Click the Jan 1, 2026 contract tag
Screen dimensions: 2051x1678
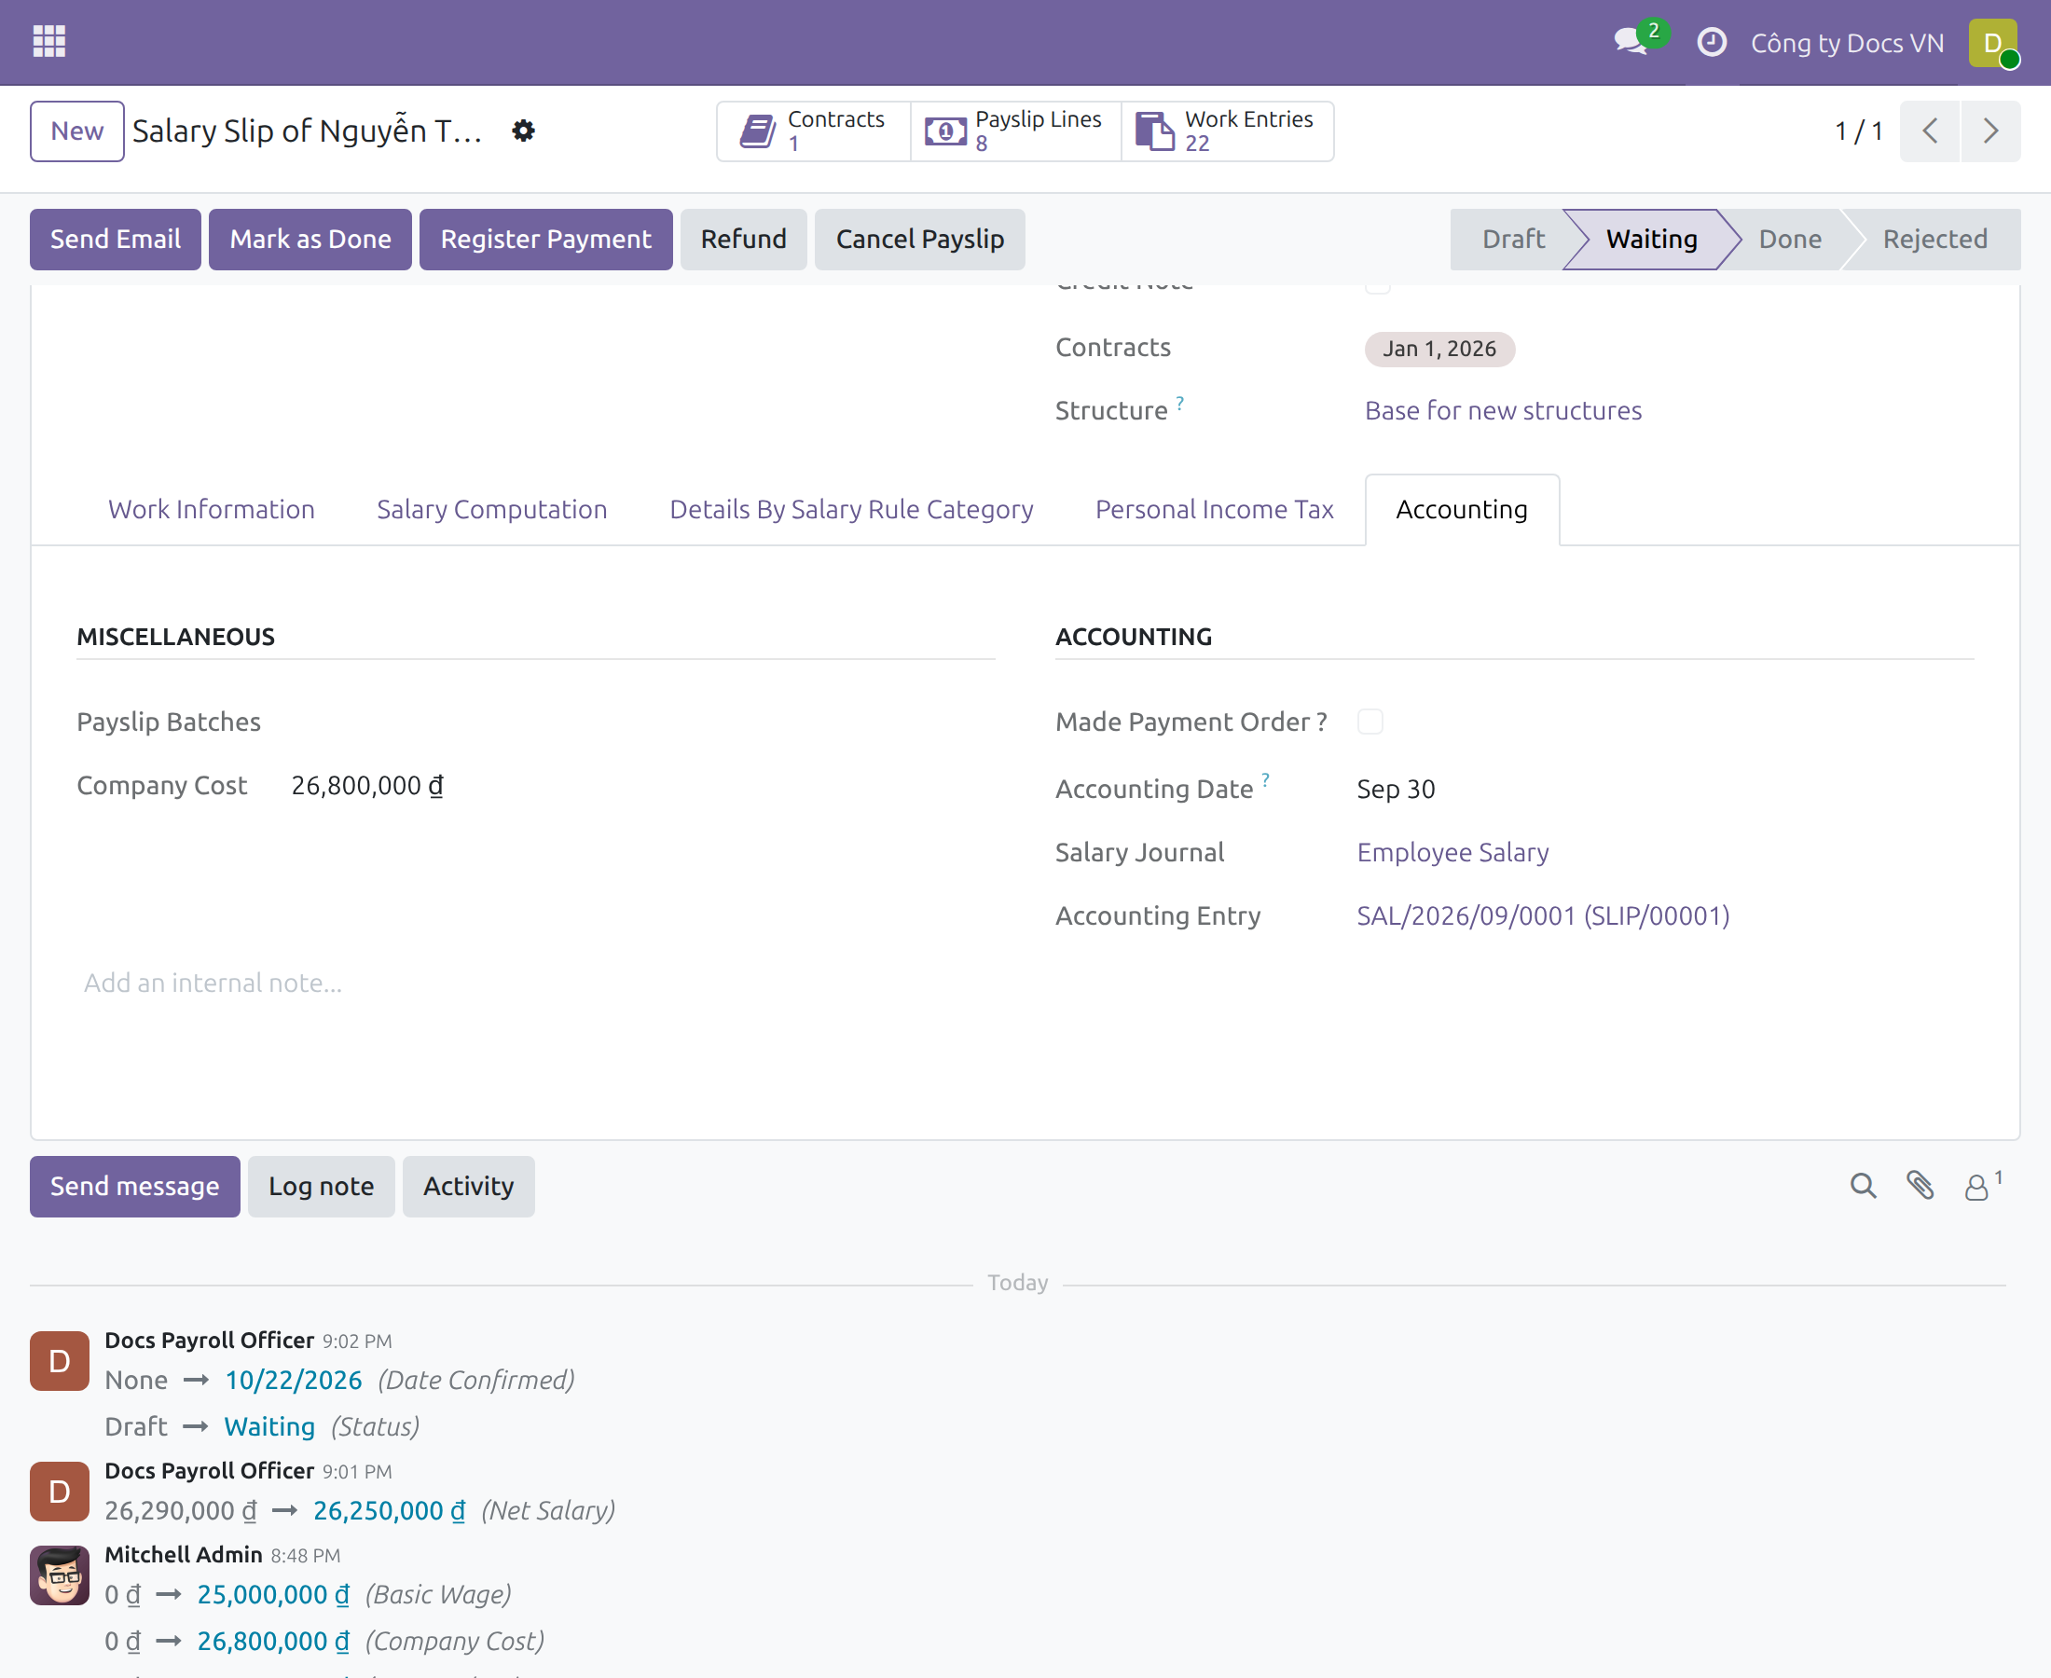tap(1438, 349)
